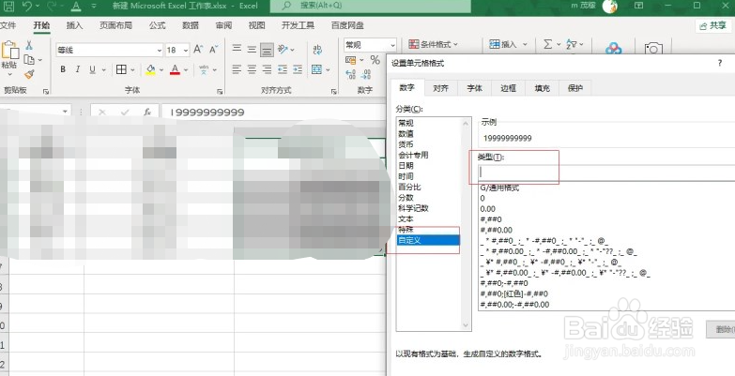This screenshot has height=376, width=735.
Task: Open the font color dropdown arrow
Action: click(186, 69)
